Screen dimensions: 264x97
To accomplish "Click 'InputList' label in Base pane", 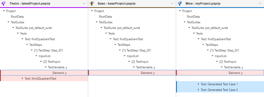I will pyautogui.click(x=133, y=56).
